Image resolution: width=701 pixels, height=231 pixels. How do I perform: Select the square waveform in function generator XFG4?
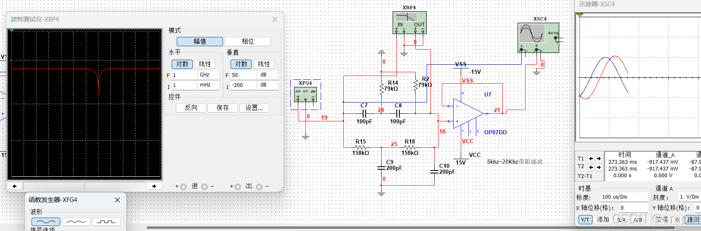(106, 222)
